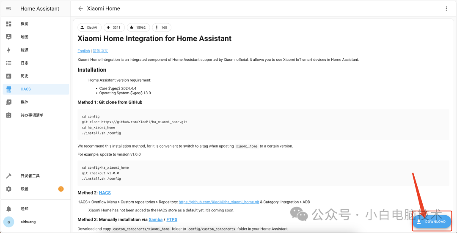Click the Xiaomi Home page title
Screen dimensions: 457x233
pyautogui.click(x=104, y=9)
